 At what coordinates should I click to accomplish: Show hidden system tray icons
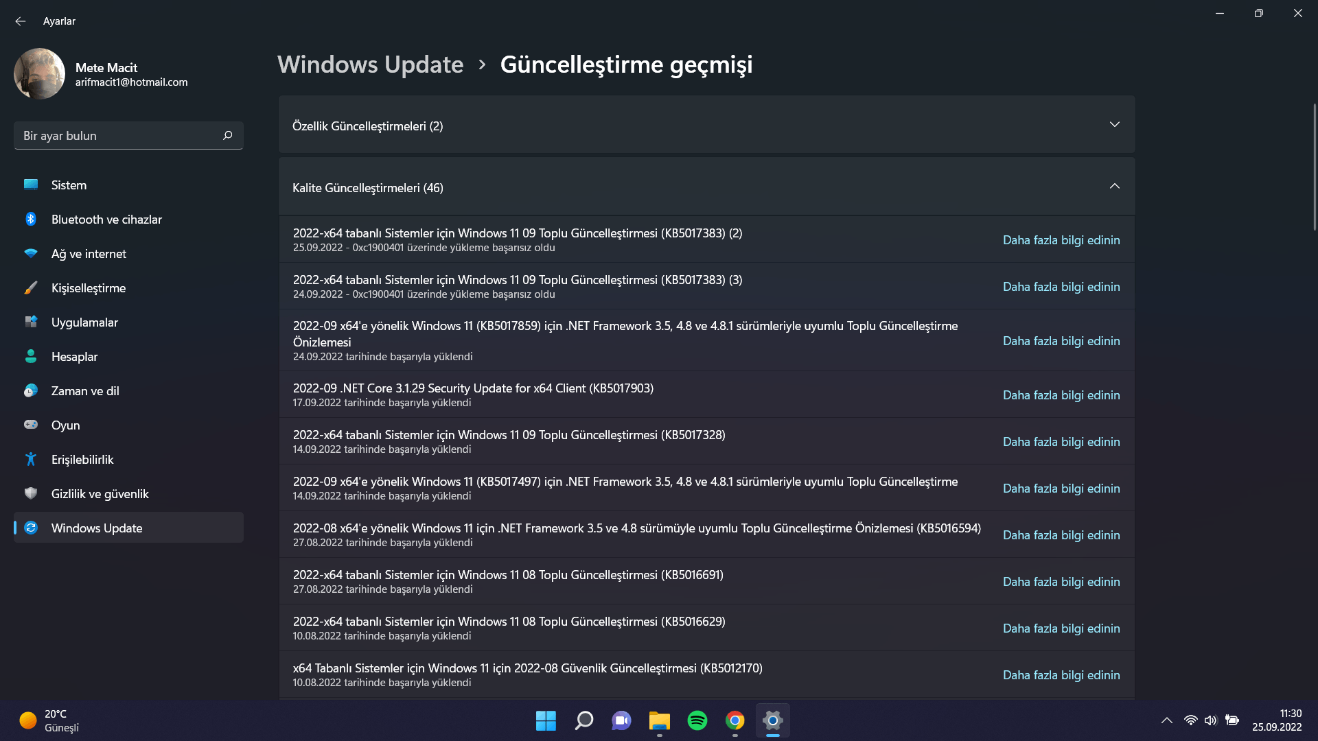click(1166, 720)
